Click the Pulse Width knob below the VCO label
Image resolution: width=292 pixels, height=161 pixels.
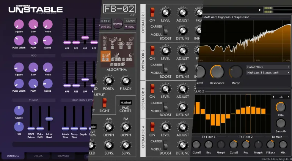pyautogui.click(x=19, y=84)
